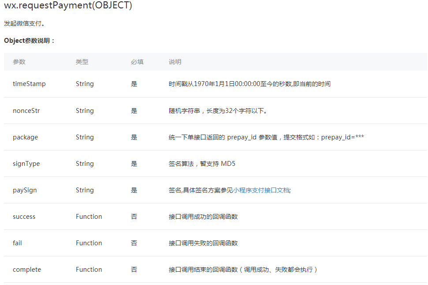Select the signType parameter name

click(26, 164)
